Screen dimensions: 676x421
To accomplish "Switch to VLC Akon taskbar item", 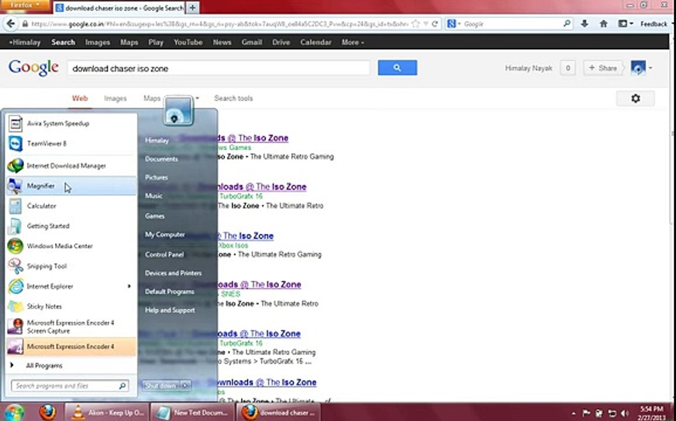I will point(107,412).
